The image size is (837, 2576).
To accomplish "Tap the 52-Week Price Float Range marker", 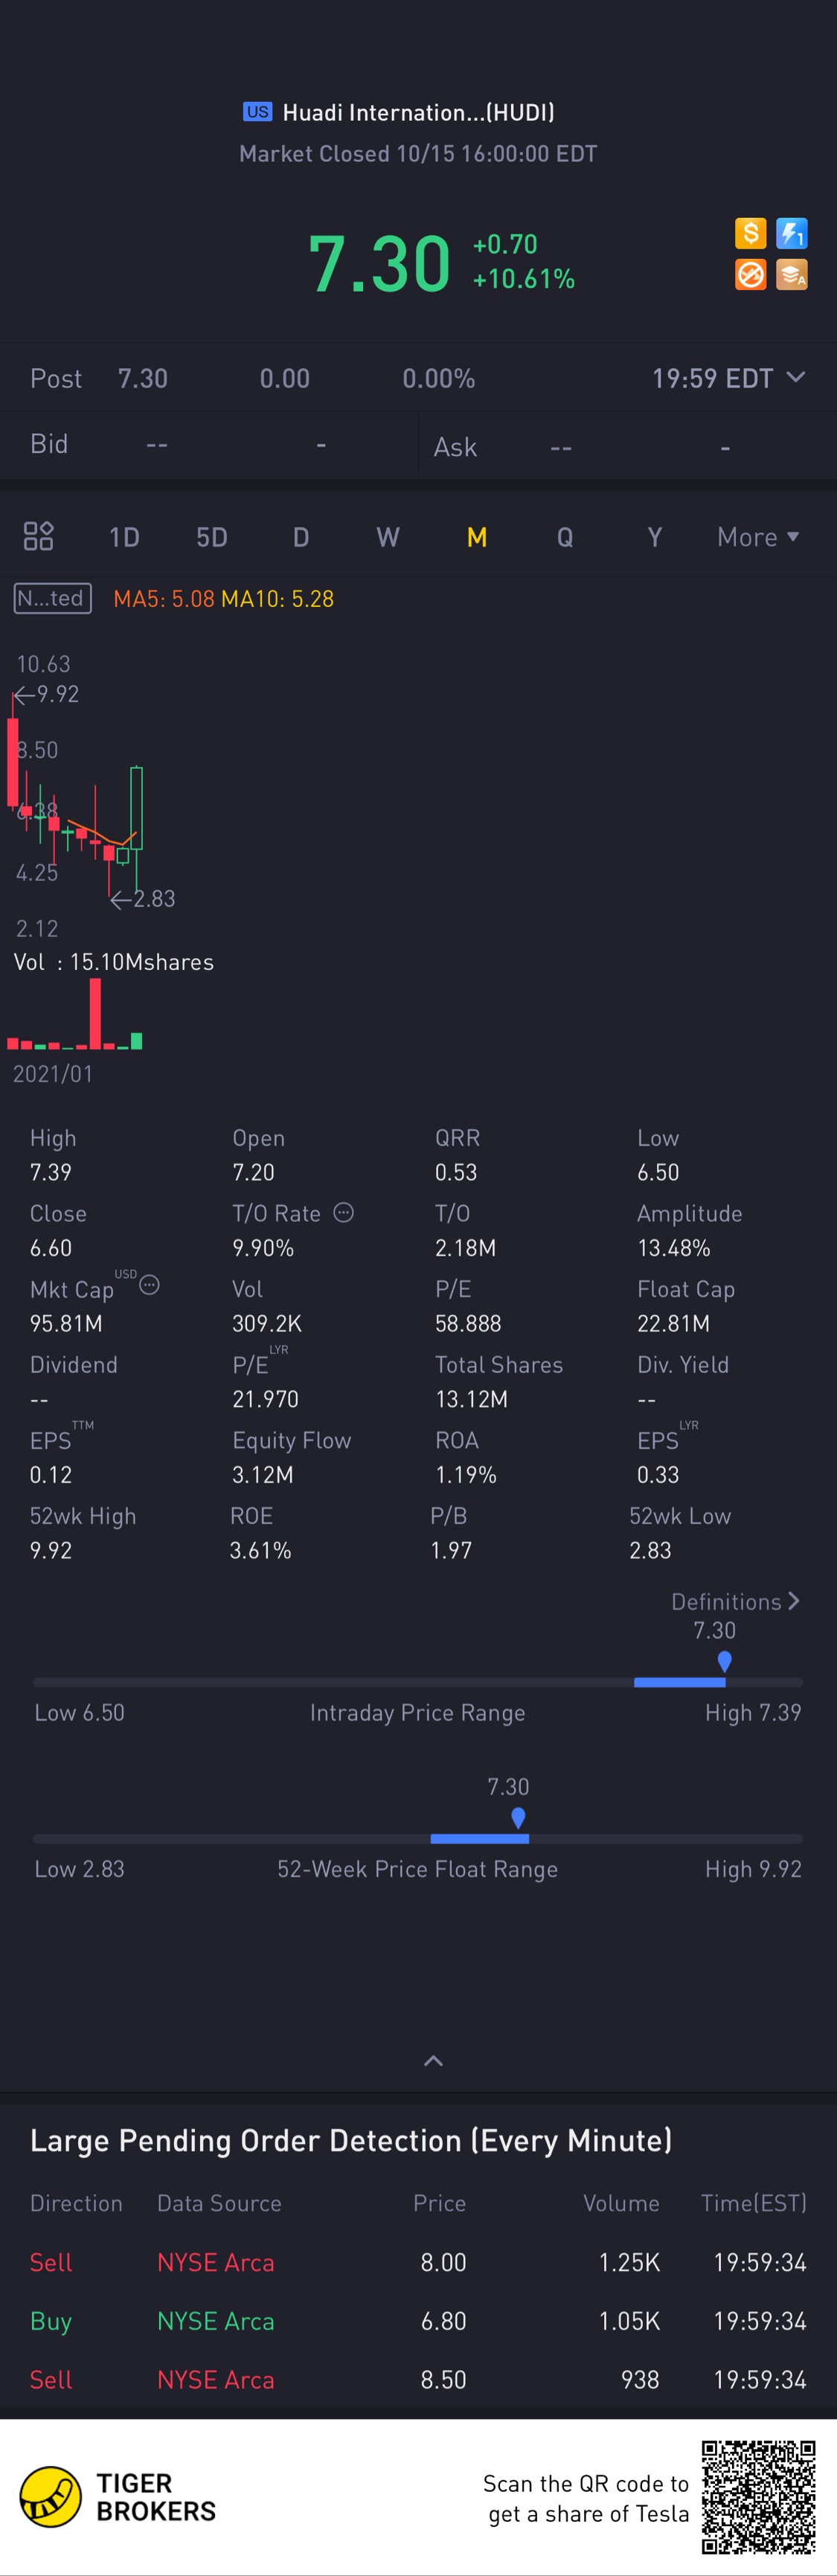I will (518, 1818).
